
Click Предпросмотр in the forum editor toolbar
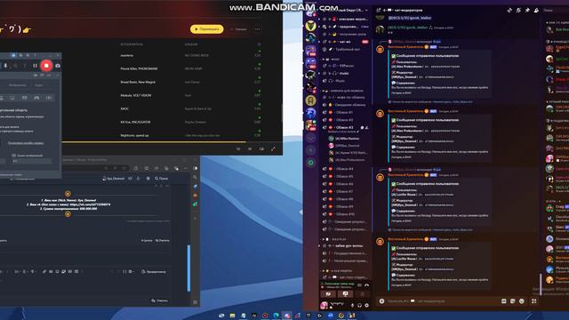(154, 271)
